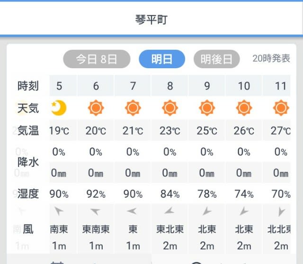Click the 92% humidity value
The image size is (303, 264).
coord(96,194)
